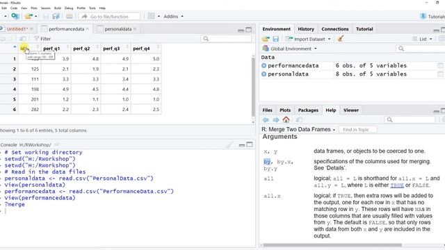Open the Import Dataset dropdown
This screenshot has width=445, height=250.
click(308, 39)
